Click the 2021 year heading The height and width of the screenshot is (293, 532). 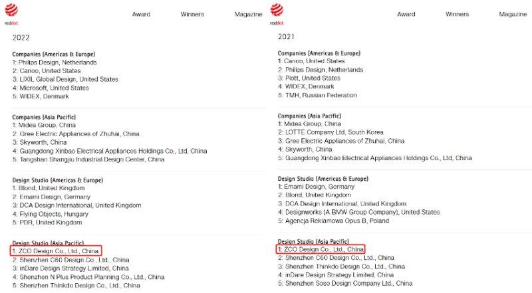pyautogui.click(x=286, y=37)
